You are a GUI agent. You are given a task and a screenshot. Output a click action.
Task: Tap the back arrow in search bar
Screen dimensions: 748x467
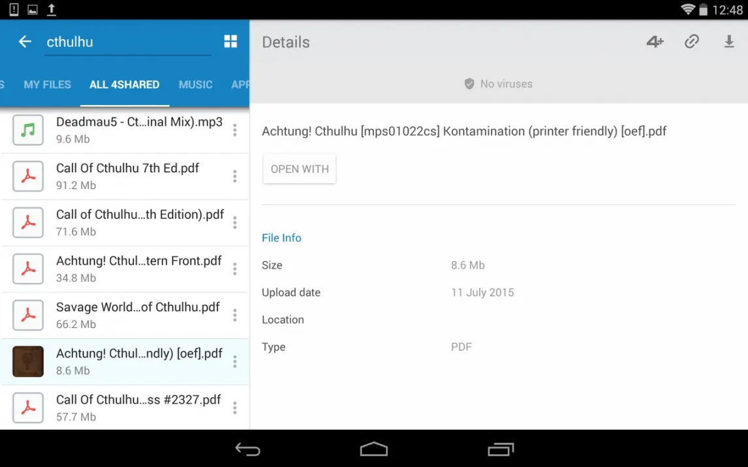tap(25, 42)
